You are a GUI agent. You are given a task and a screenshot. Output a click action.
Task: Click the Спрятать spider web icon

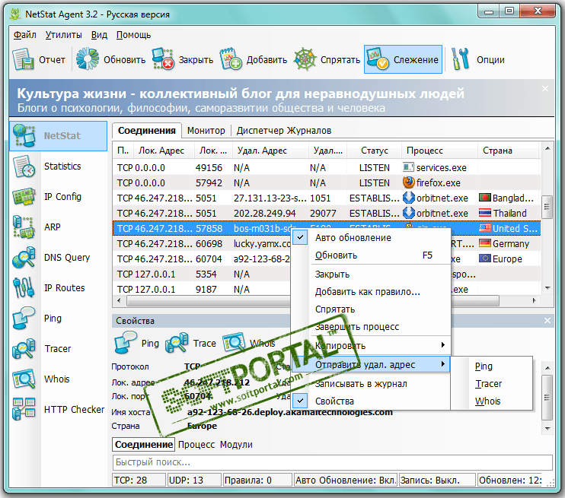[305, 59]
